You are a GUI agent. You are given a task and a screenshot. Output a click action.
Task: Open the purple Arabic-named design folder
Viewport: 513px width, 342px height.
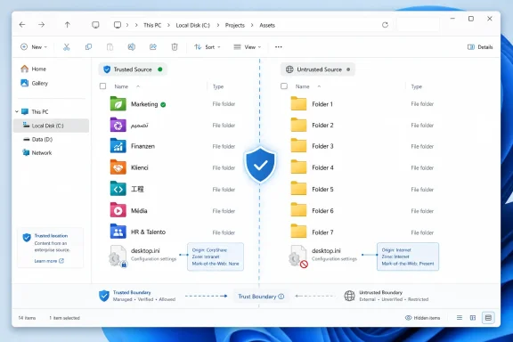point(118,125)
